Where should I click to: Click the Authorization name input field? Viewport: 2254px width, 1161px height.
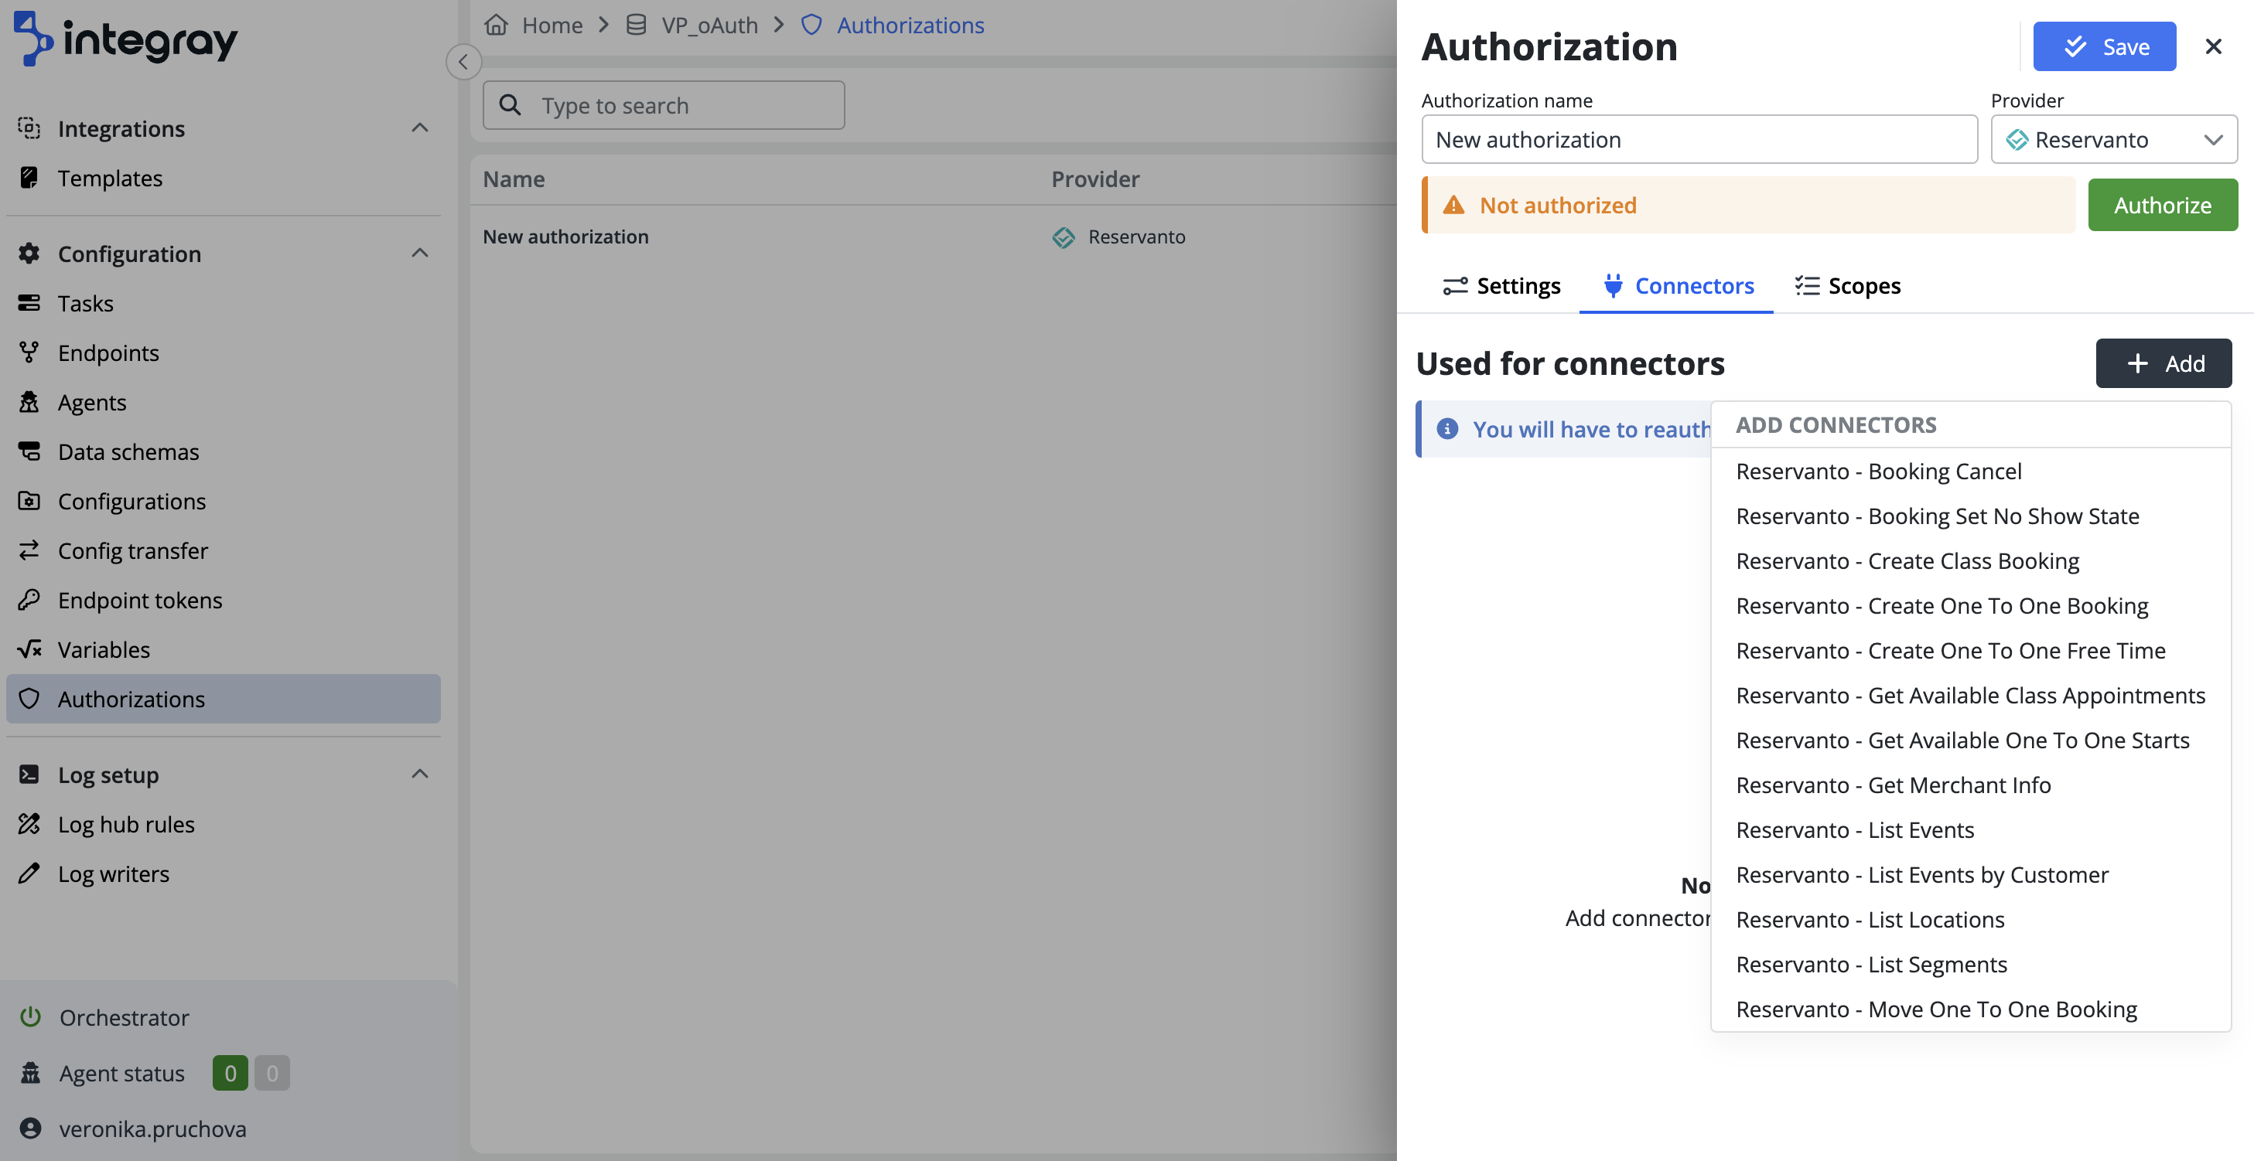[1699, 140]
